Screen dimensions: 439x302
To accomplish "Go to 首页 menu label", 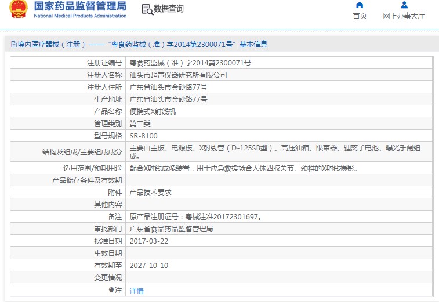I will pos(360,16).
